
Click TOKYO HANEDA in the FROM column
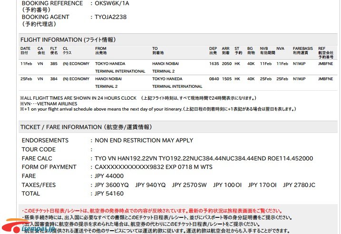pyautogui.click(x=110, y=64)
